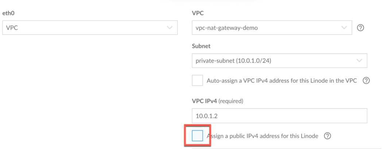Screen dimensions: 388x149
Task: Check Assign a public IPv4 address box
Action: (197, 136)
